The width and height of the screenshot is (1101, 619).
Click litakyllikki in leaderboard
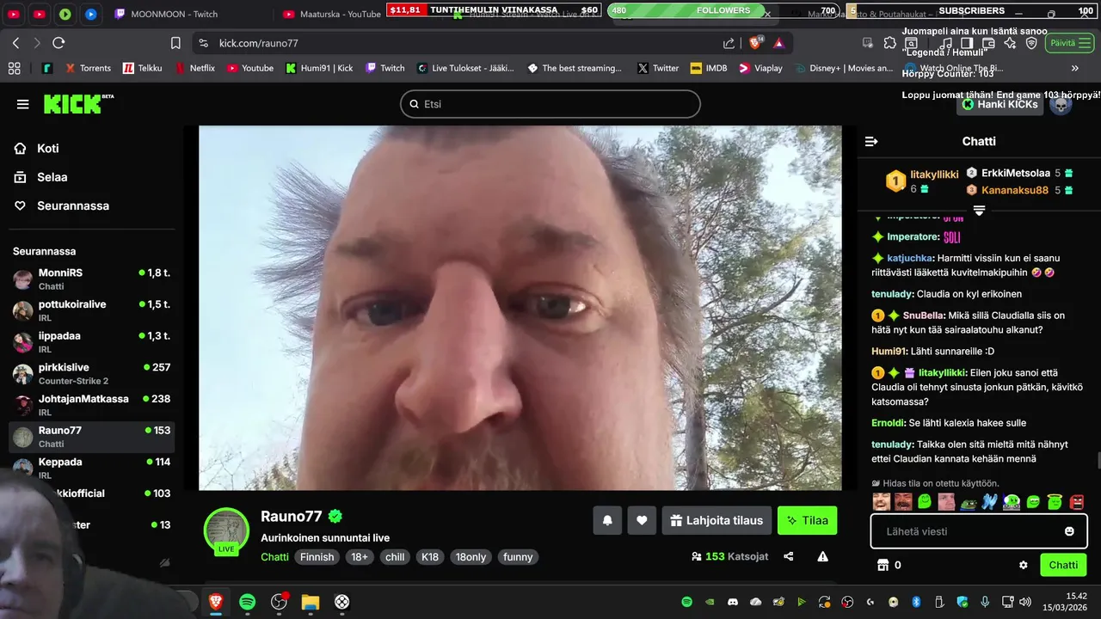pyautogui.click(x=934, y=175)
